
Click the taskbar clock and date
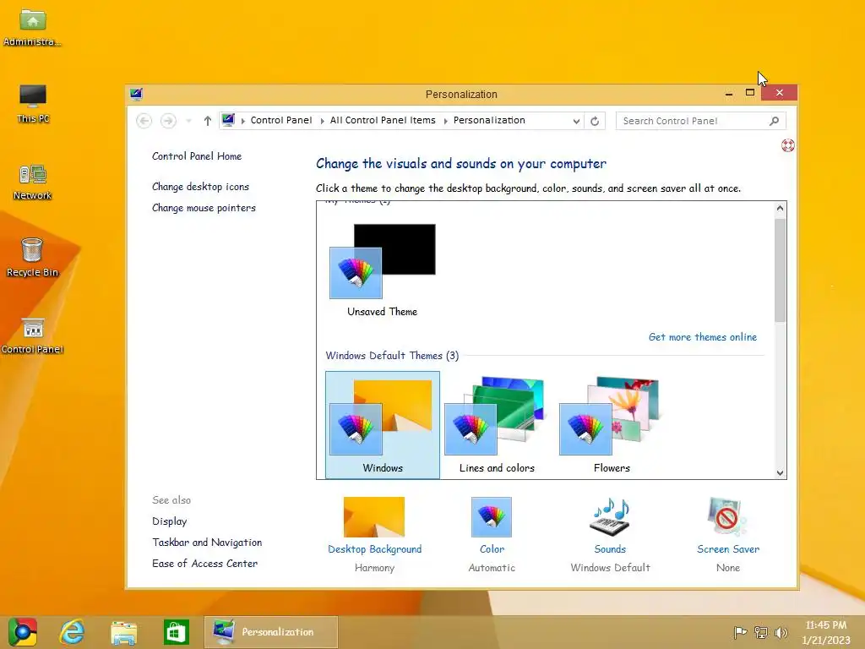click(826, 632)
